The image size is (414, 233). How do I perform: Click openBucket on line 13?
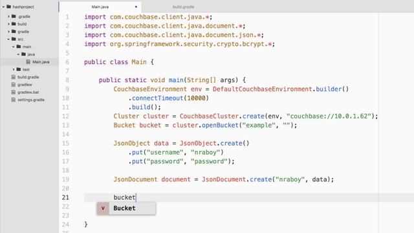click(x=220, y=125)
